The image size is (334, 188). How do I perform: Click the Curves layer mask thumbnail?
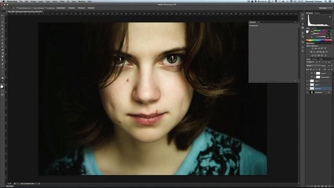pos(318,73)
